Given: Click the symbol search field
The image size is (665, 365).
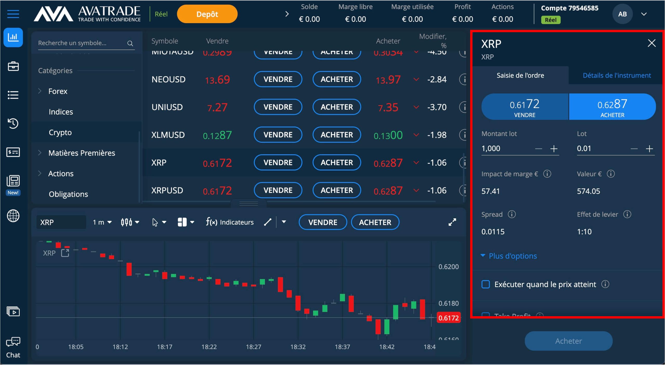Looking at the screenshot, I should [x=87, y=43].
